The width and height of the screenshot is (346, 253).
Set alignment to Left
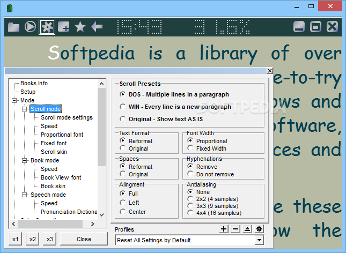point(129,203)
